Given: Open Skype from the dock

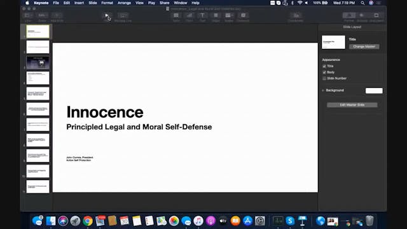Looking at the screenshot, I should point(290,221).
